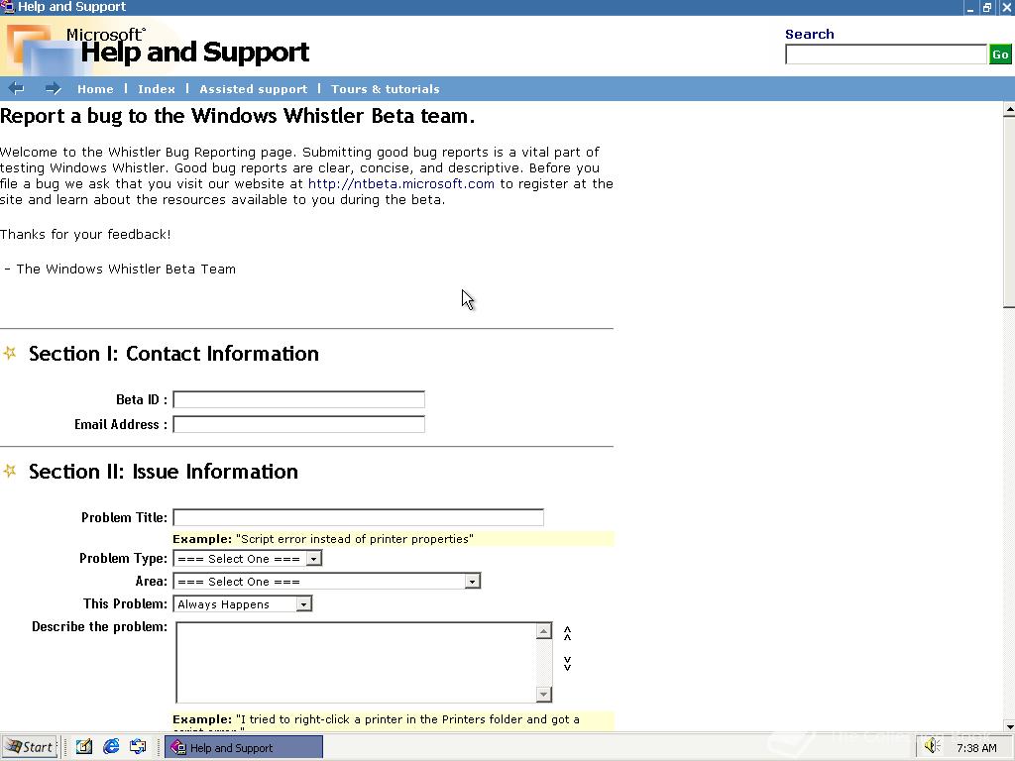This screenshot has height=761, width=1015.
Task: Click the Help and Support title bar icon
Action: [x=7, y=7]
